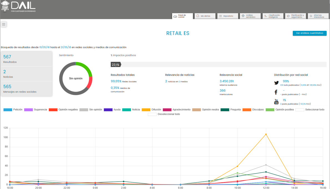Open the hamburger sidebar menu
The width and height of the screenshot is (330, 189).
pyautogui.click(x=4, y=24)
